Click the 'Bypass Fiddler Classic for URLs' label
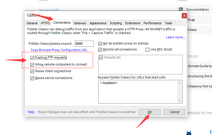The height and width of the screenshot is (135, 212). coord(132,77)
